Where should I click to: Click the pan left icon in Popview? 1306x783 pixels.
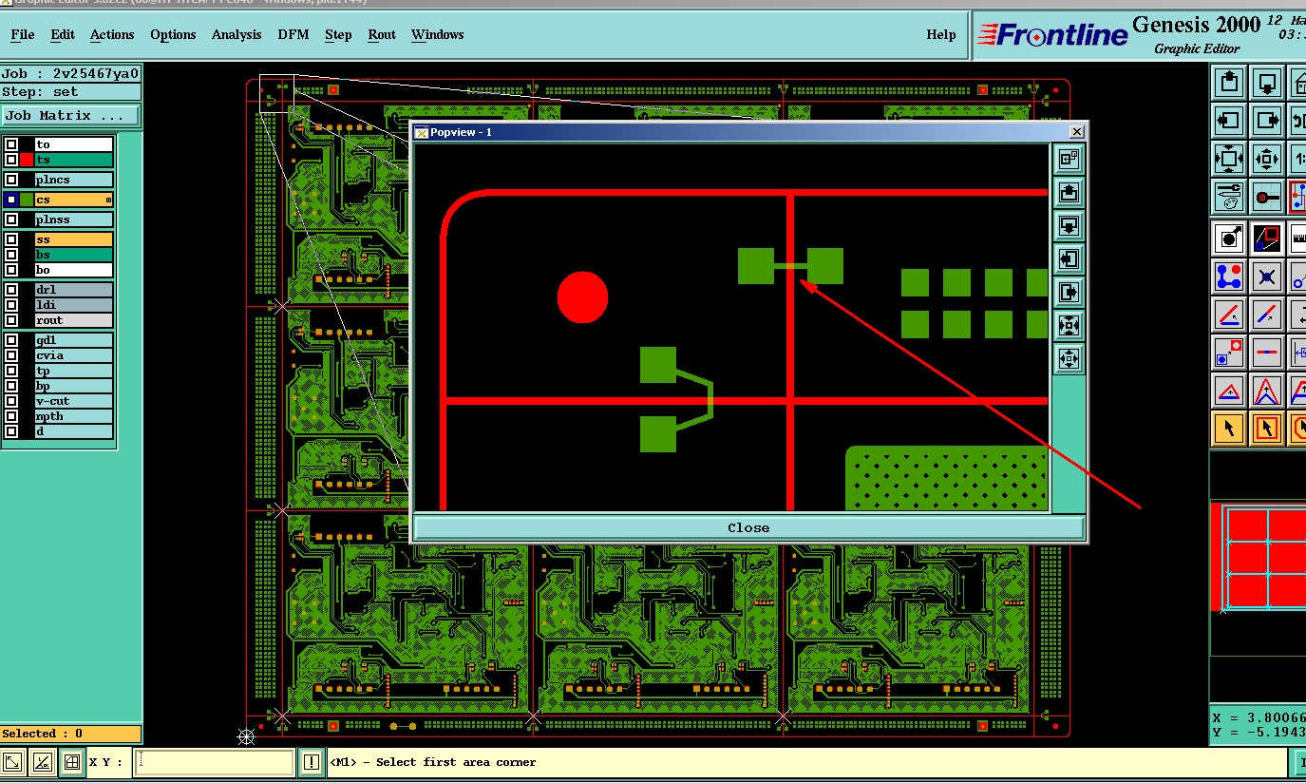point(1069,259)
